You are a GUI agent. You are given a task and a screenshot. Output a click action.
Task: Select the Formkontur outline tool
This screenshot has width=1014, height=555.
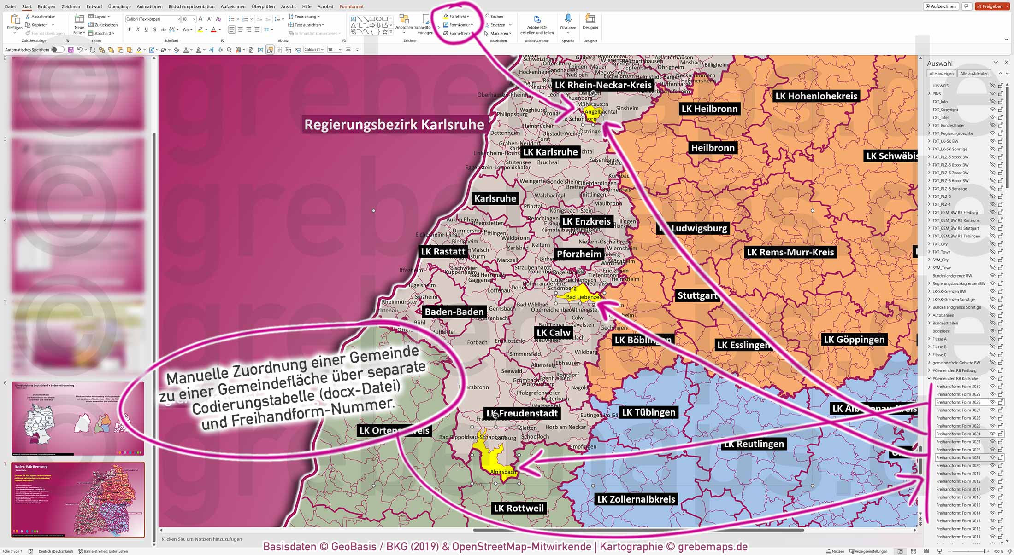pos(457,25)
